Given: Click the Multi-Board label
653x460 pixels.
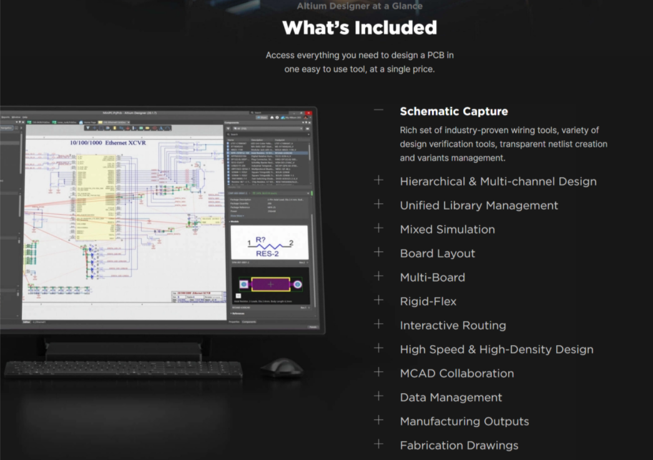Looking at the screenshot, I should coord(432,277).
